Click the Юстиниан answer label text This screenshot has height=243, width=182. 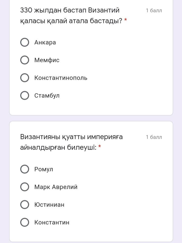(x=49, y=205)
